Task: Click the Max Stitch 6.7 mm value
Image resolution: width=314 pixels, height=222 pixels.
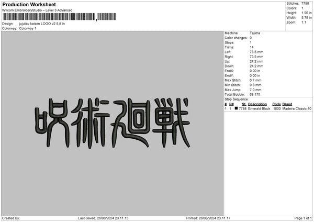Action: pos(255,80)
